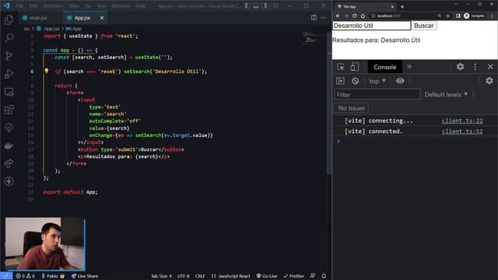Open the Go menu

(88, 5)
